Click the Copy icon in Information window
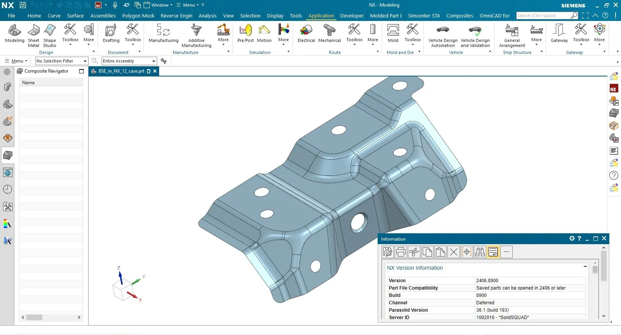The width and height of the screenshot is (621, 335). (x=427, y=252)
